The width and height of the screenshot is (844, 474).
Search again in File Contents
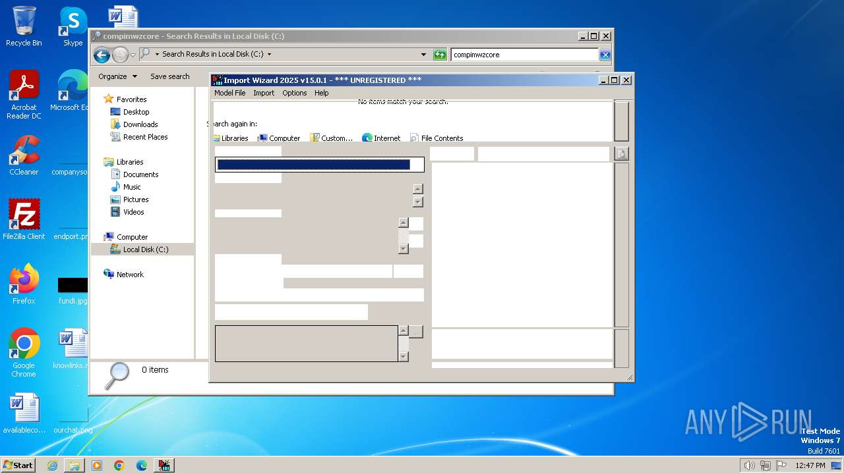click(437, 138)
